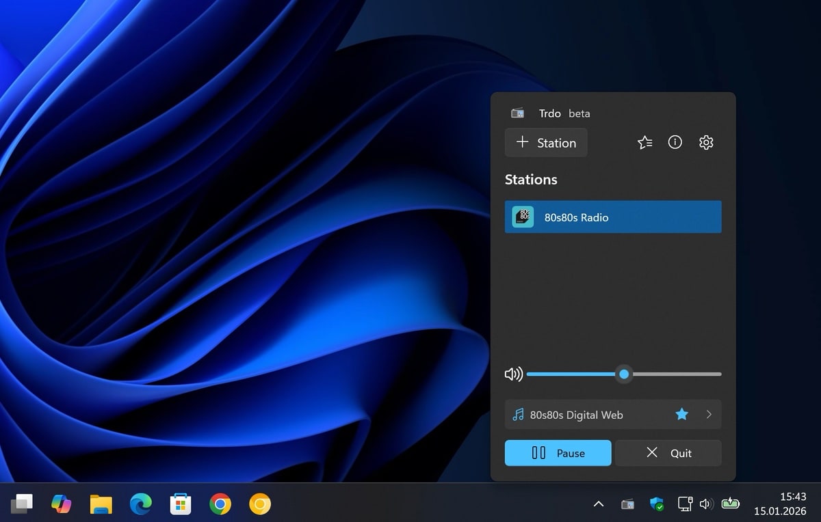Open Microsoft Edge from the taskbar

pos(140,504)
